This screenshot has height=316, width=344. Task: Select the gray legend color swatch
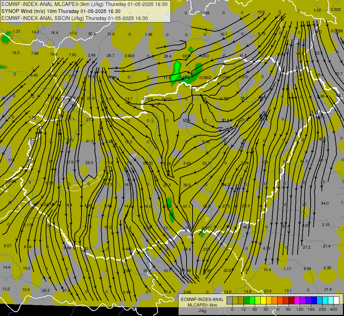point(229,300)
